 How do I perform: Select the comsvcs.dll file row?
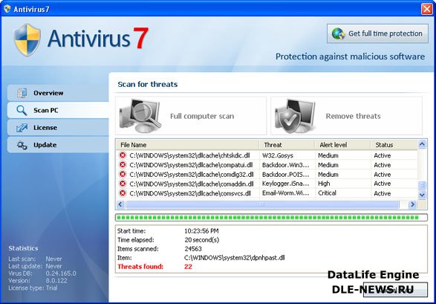pyautogui.click(x=267, y=193)
